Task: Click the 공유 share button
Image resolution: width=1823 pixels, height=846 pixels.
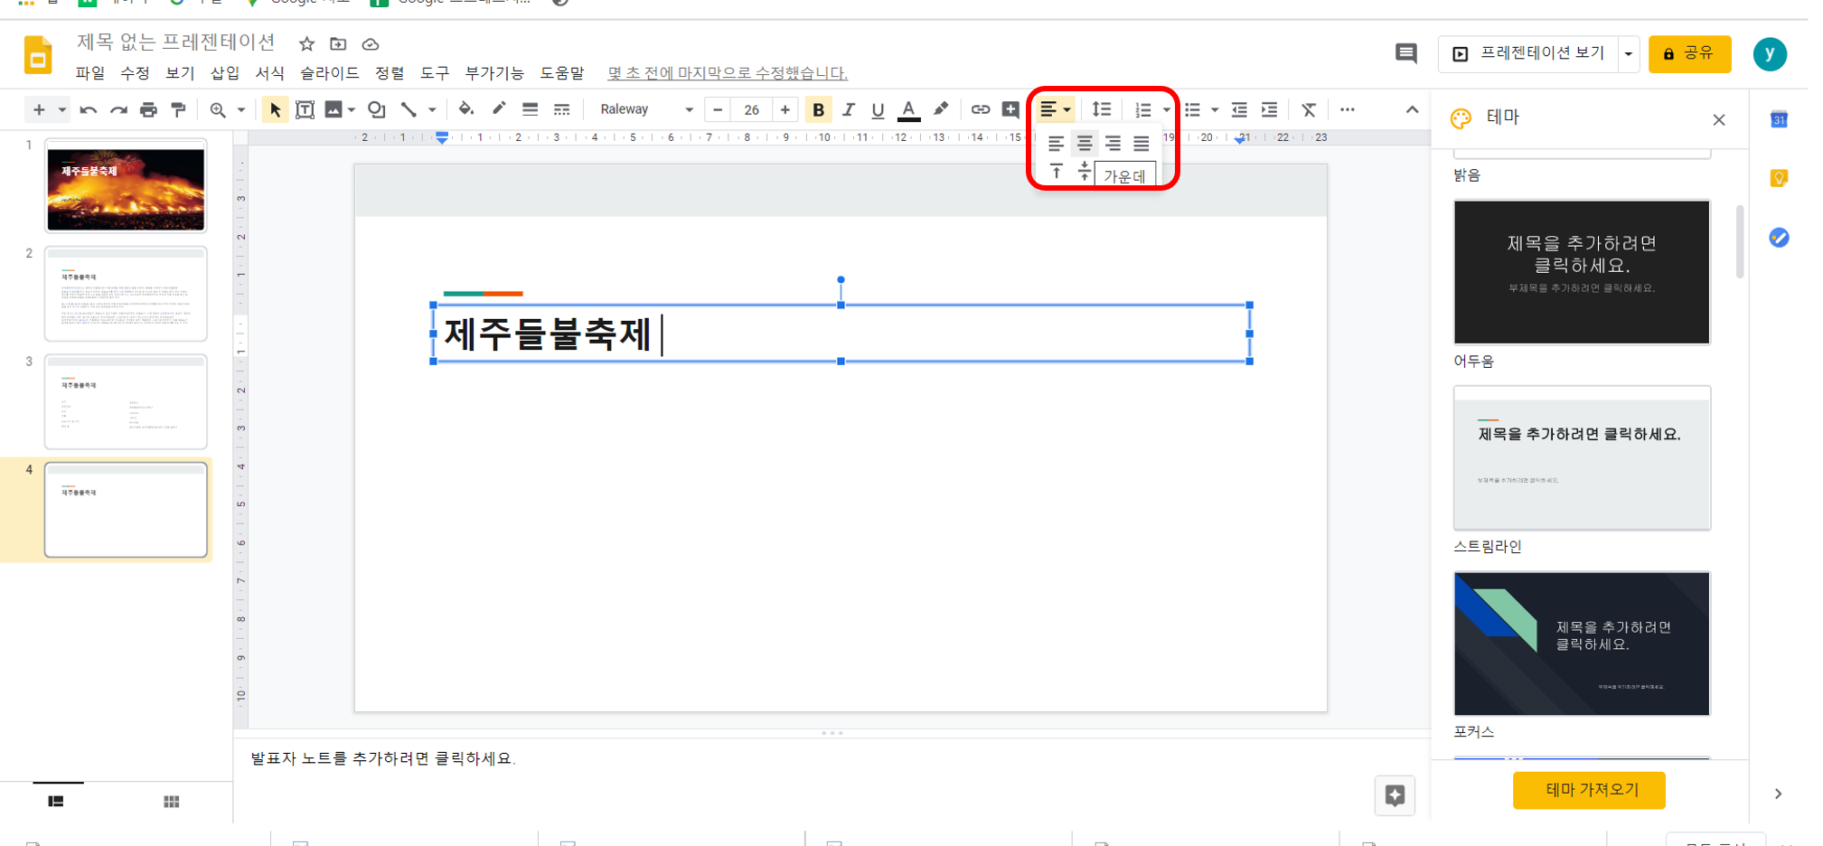Action: point(1689,53)
